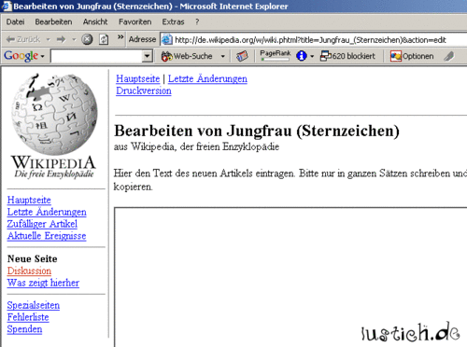Click the red Diskussion link

pos(29,271)
